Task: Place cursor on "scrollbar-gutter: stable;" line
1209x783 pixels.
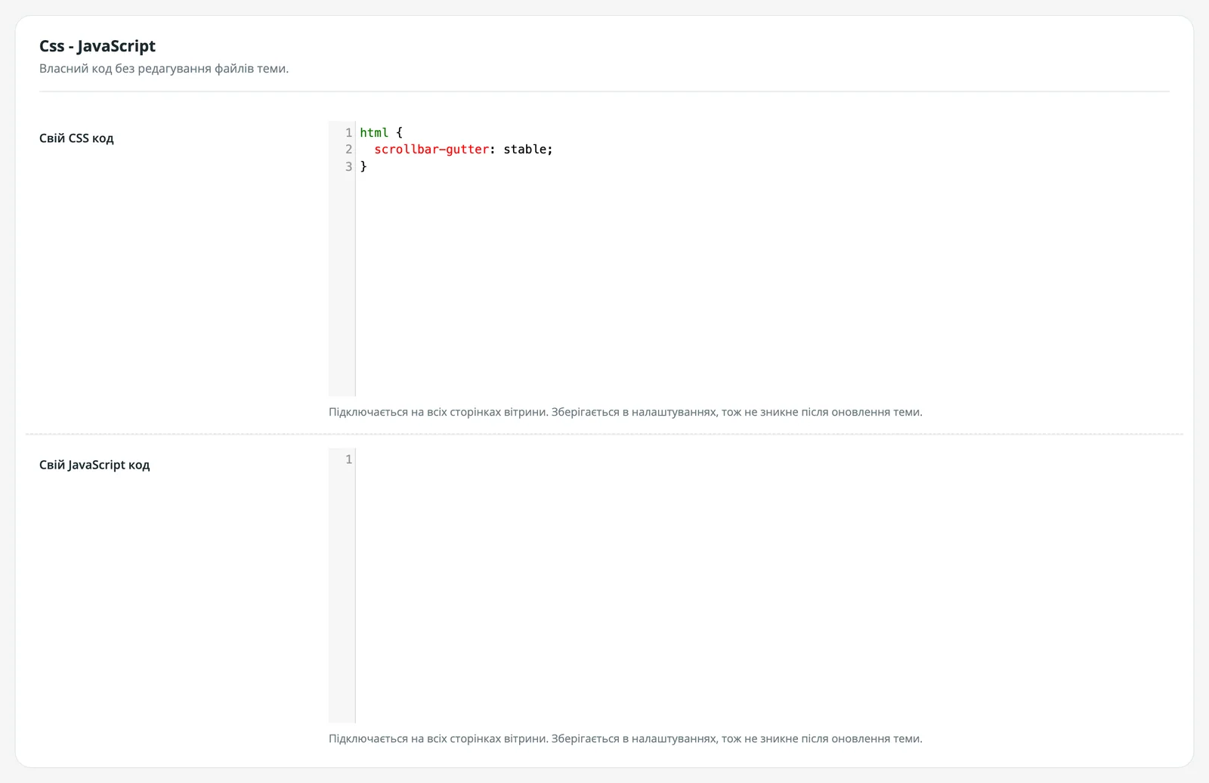Action: (x=463, y=150)
